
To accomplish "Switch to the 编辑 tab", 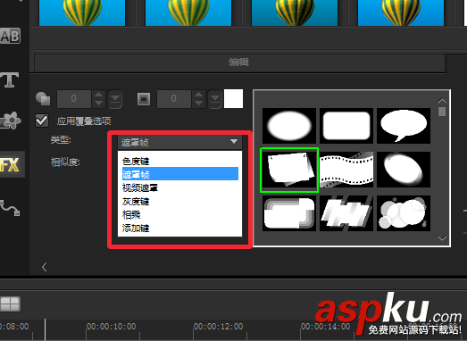I will coord(240,62).
